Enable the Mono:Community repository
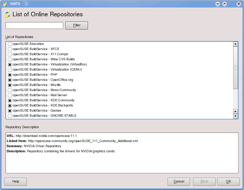The height and width of the screenshot is (190, 244). point(10,90)
